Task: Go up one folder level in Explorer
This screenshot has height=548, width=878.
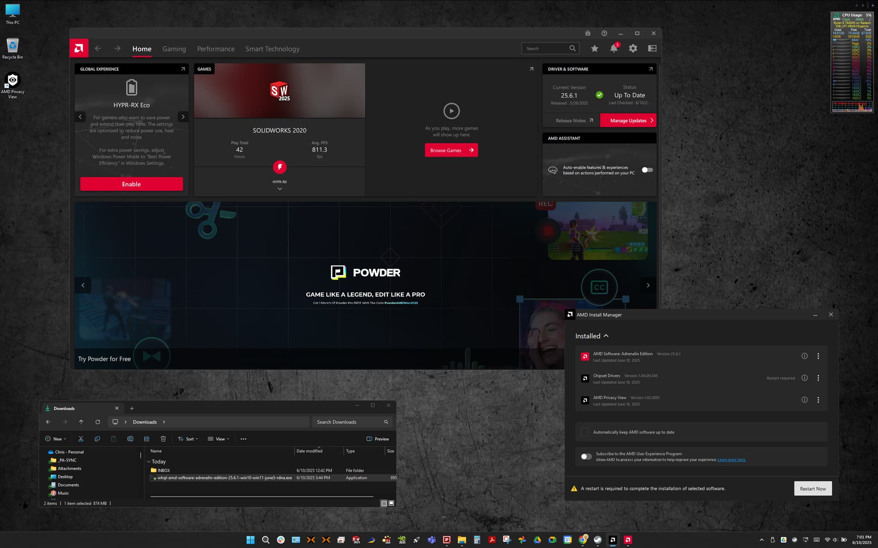Action: 81,422
